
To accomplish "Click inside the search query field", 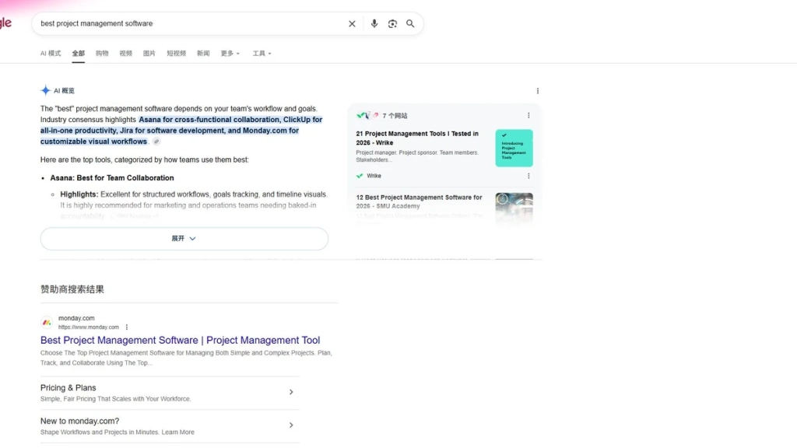I will tap(191, 23).
